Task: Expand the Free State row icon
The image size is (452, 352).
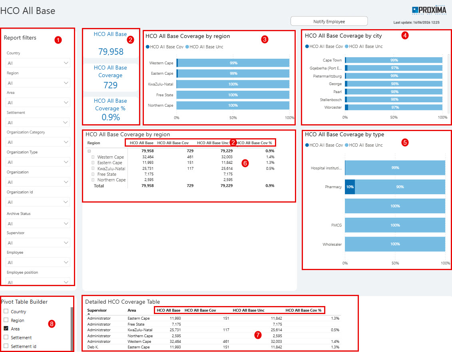Action: [93, 174]
